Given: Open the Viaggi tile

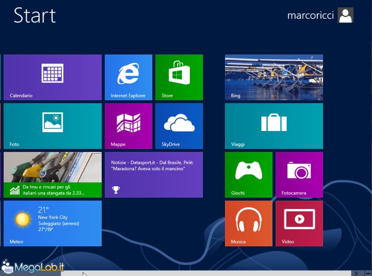Looking at the screenshot, I should pos(274,126).
